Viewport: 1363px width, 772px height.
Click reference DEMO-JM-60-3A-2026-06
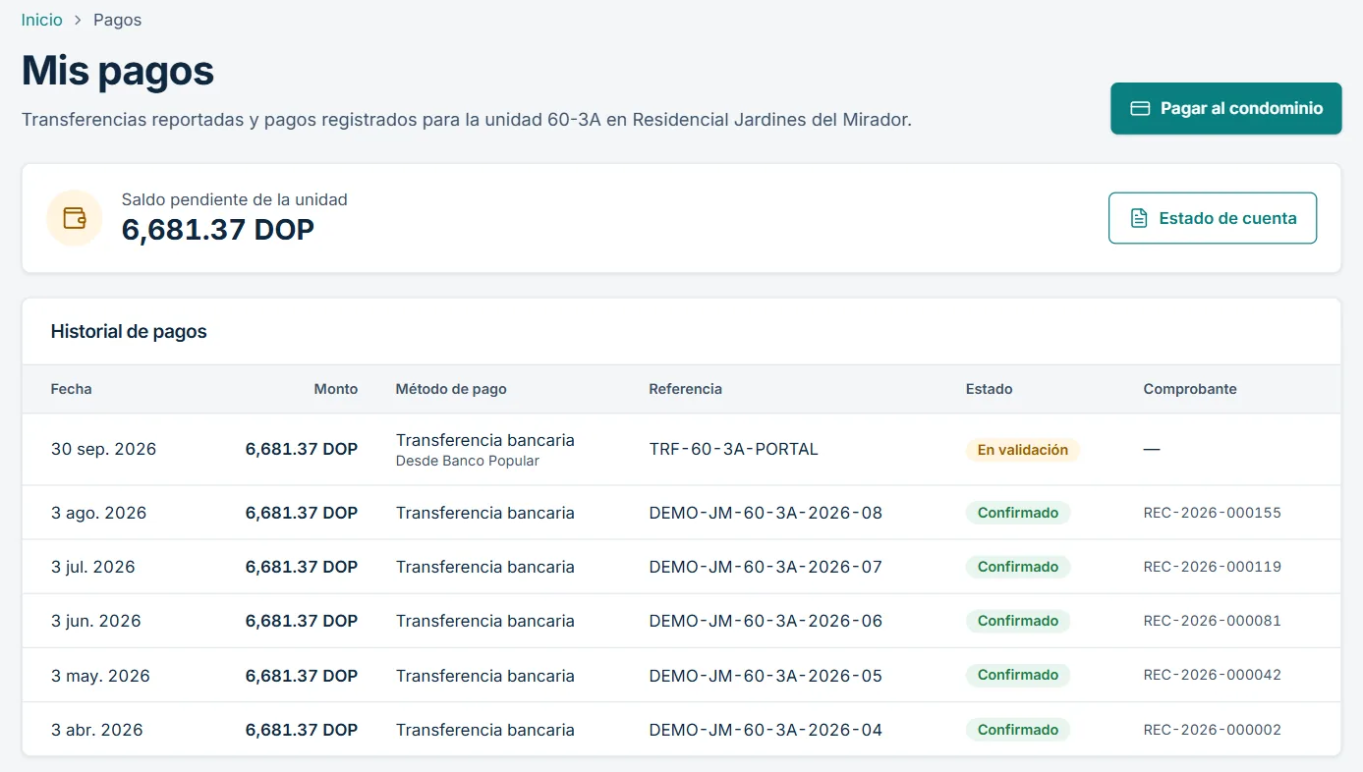click(766, 621)
